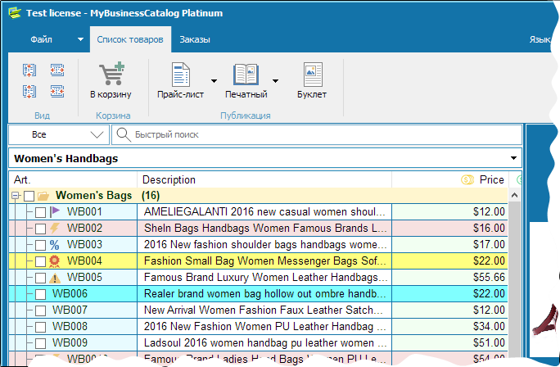Expand the Печатный dropdown arrow

pos(275,81)
